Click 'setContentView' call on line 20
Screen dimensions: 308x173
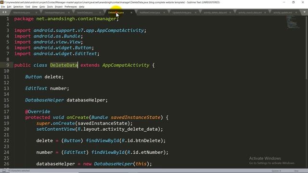tap(56, 129)
